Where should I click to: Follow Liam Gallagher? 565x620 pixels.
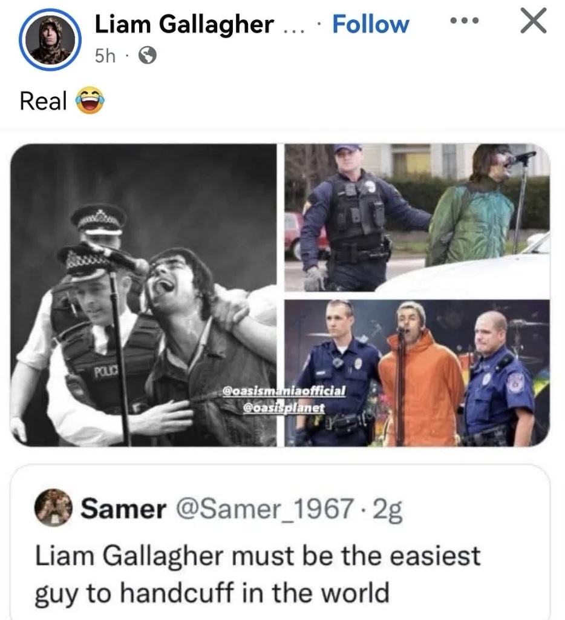click(371, 24)
